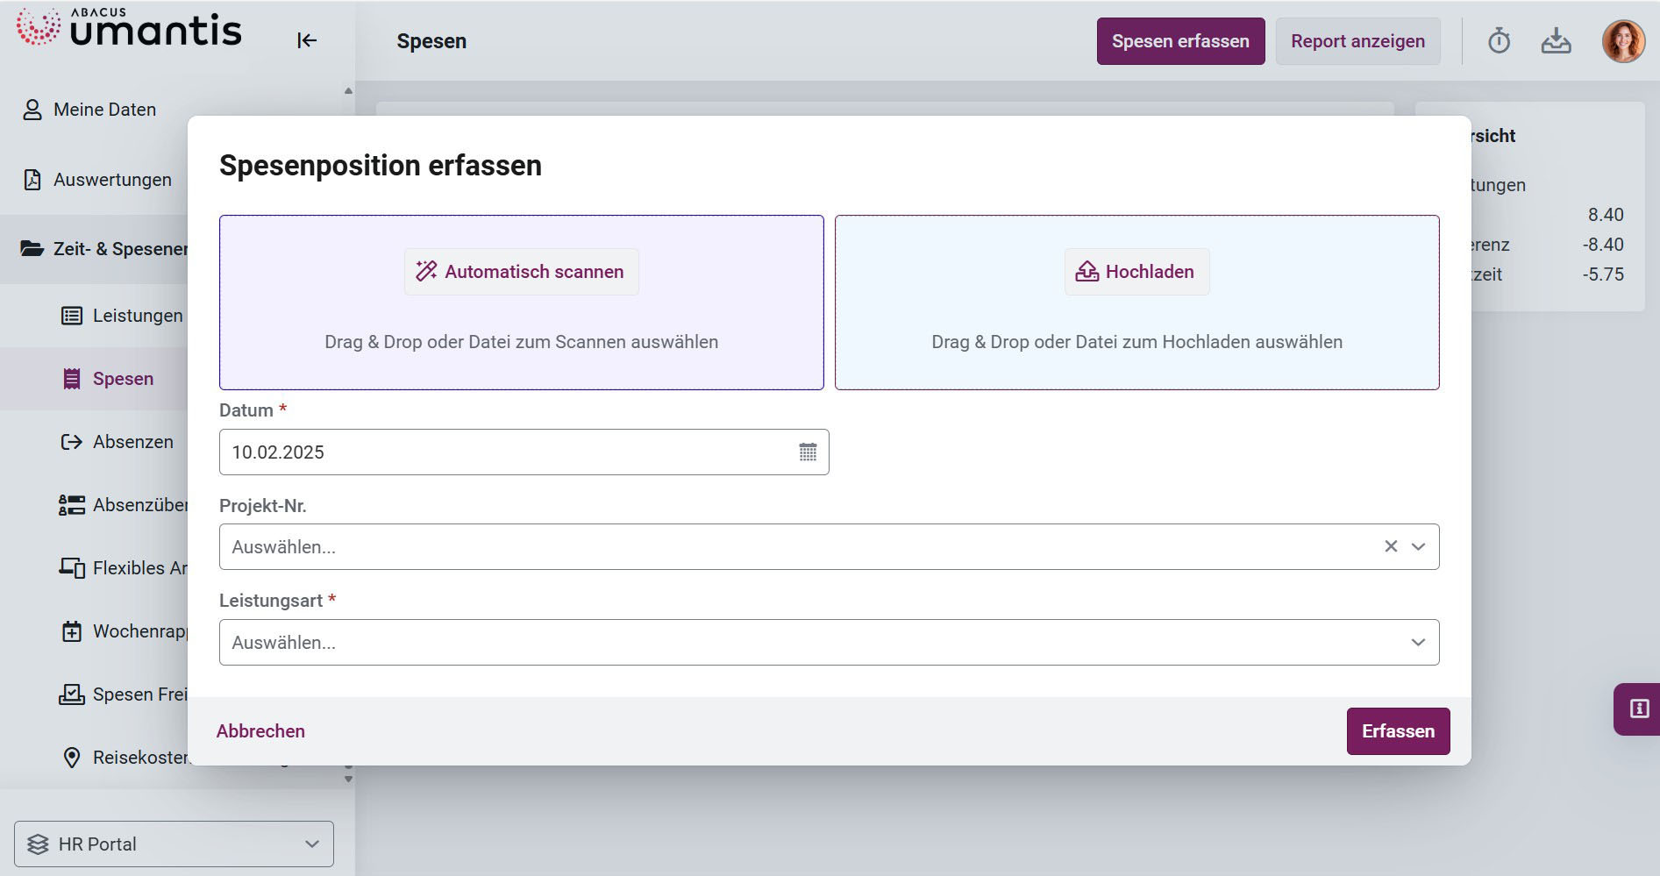Viewport: 1660px width, 876px height.
Task: Select Leistungen in the sidebar
Action: 137,316
